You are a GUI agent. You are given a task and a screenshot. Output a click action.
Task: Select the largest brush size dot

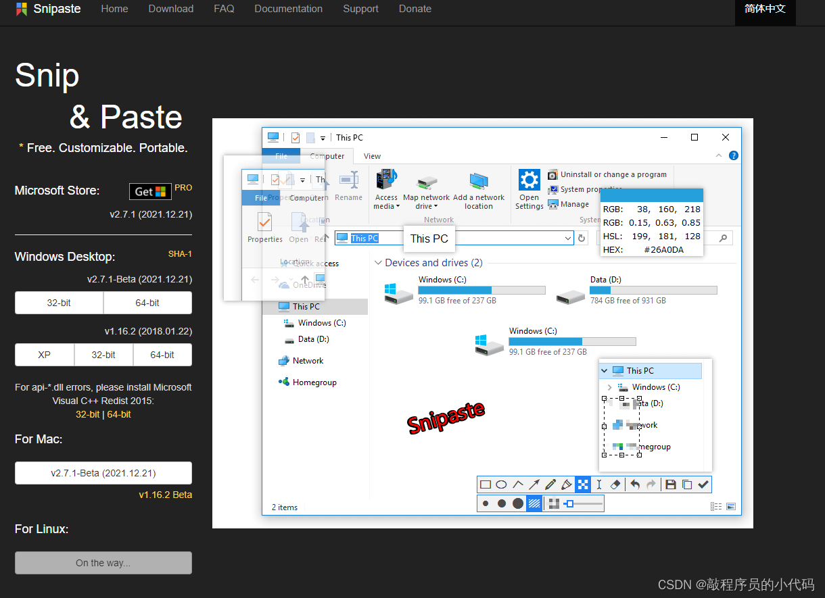click(518, 503)
